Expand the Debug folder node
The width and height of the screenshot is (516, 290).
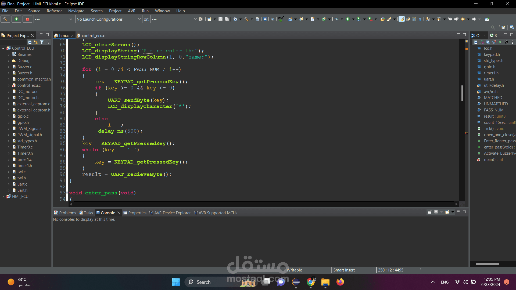(9, 61)
